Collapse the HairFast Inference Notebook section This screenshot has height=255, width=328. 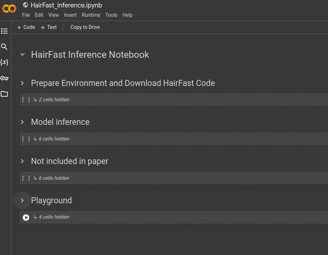pos(22,55)
